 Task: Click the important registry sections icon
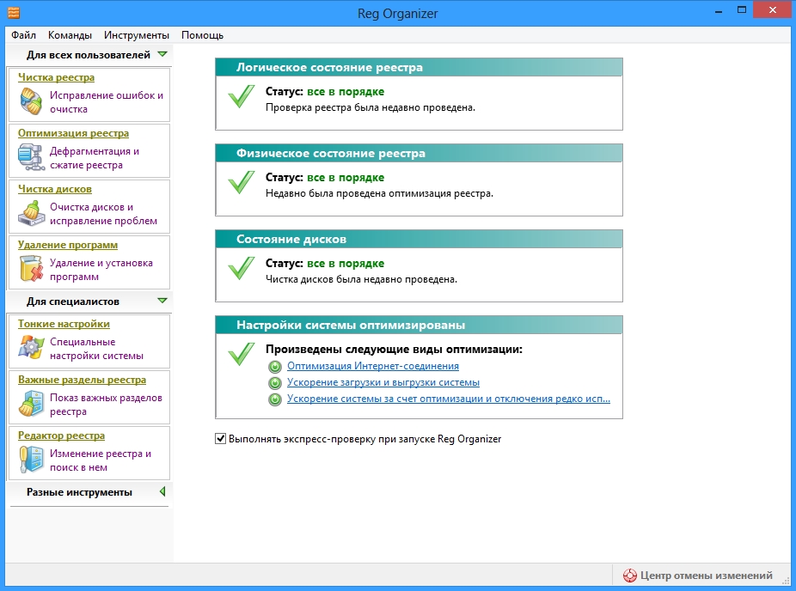[31, 403]
